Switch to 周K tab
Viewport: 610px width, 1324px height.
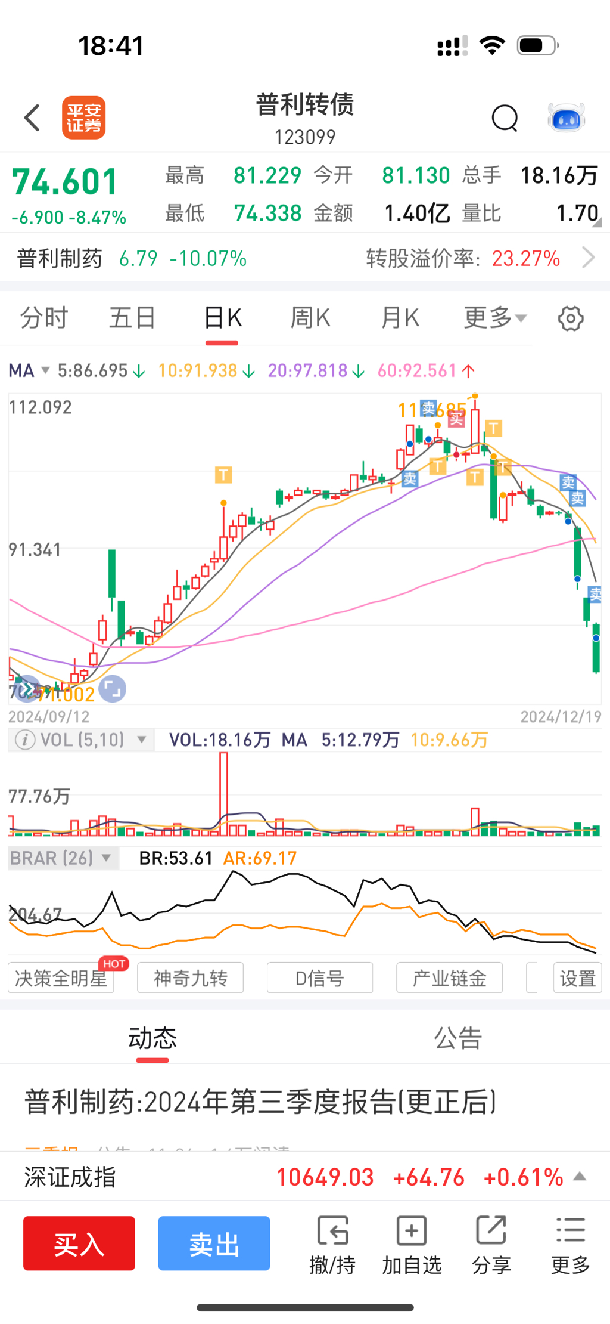coord(310,318)
